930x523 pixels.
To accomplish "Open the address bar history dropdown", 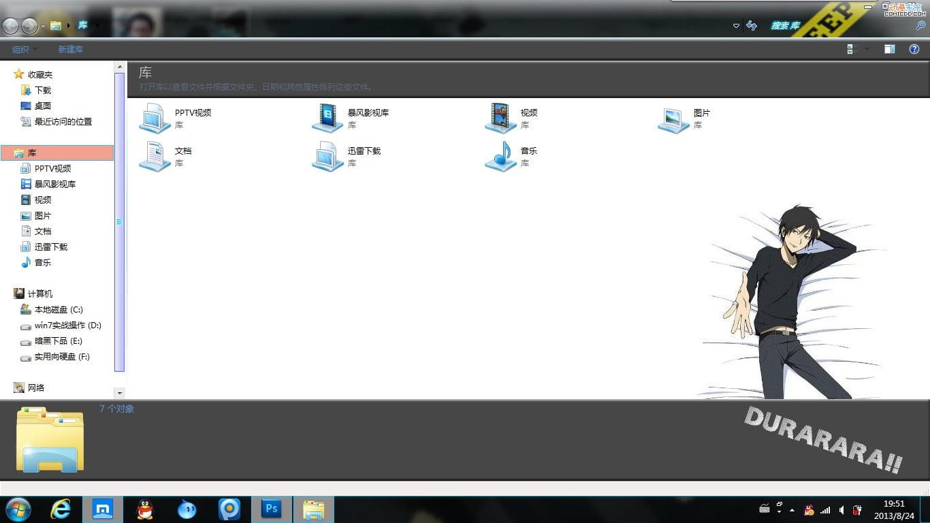I will (x=736, y=26).
